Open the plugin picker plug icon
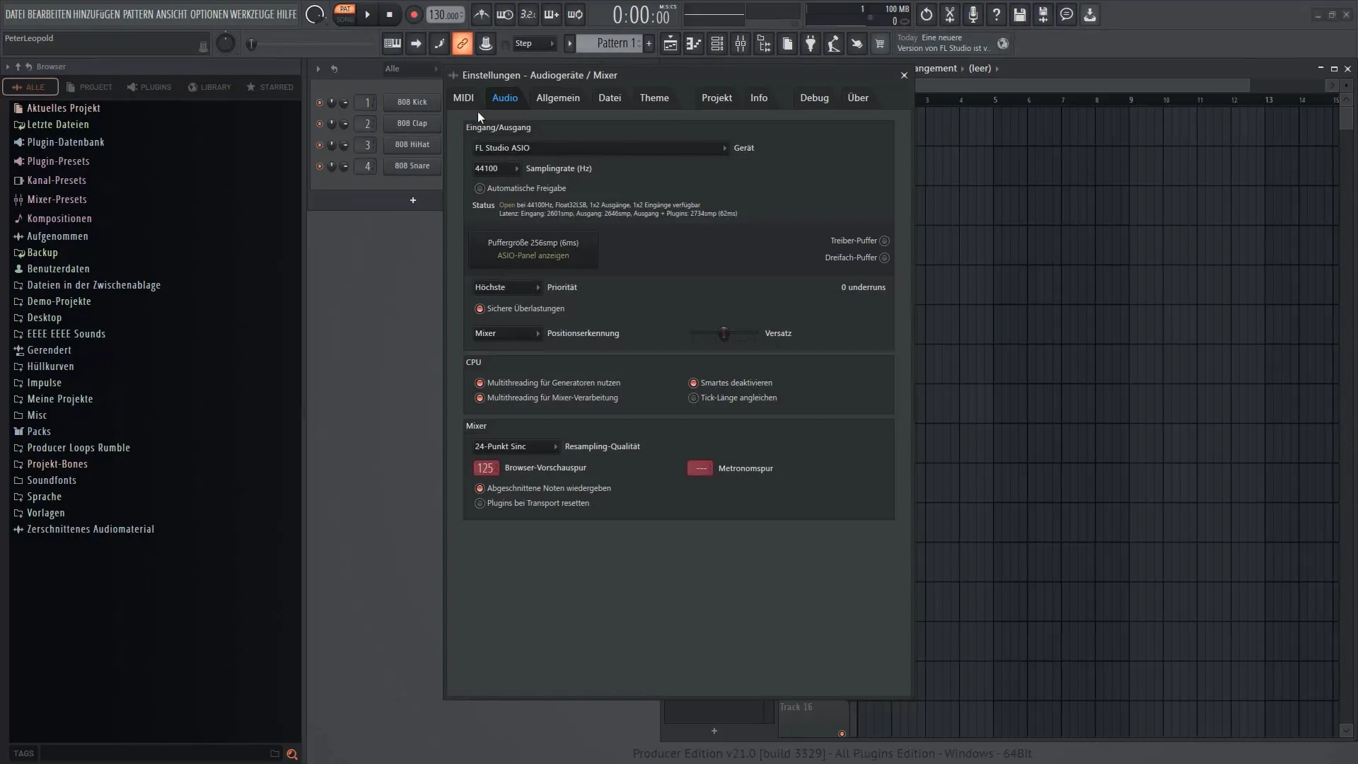Viewport: 1358px width, 764px height. coord(811,44)
